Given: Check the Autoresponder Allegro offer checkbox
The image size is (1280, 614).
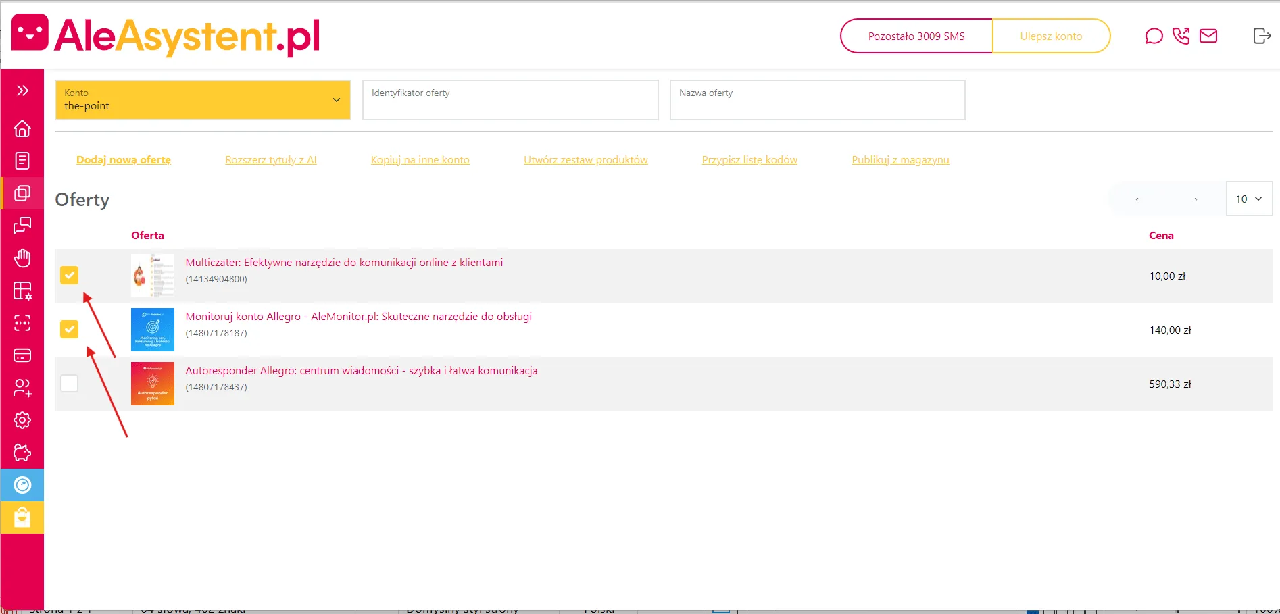Looking at the screenshot, I should tap(69, 383).
